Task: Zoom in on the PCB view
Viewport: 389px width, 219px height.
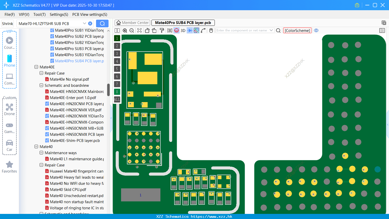Action: tap(125, 30)
